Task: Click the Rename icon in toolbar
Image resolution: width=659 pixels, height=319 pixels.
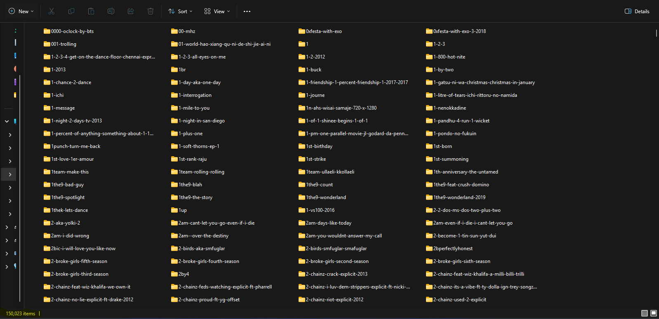Action: tap(111, 11)
